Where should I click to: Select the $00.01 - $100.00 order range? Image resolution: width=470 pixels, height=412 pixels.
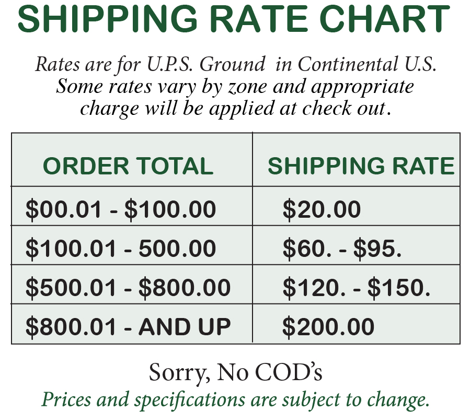tap(121, 209)
